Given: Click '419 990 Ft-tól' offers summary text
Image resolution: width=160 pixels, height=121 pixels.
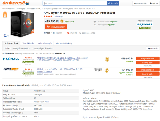Looking at the screenshot, I should click(49, 33).
